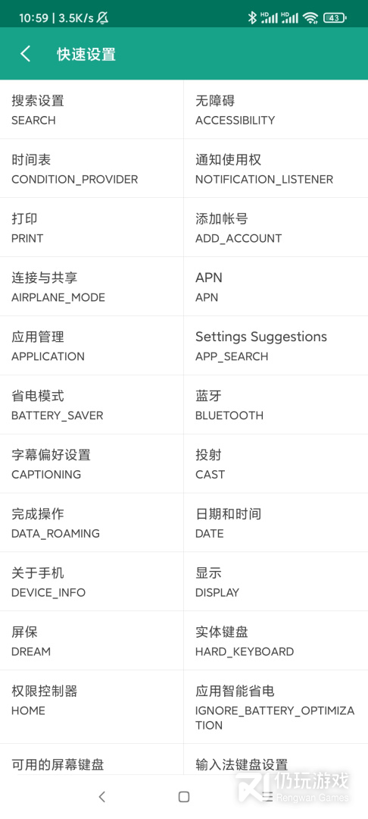Tap the Bluetooth status bar icon
The image size is (368, 819).
coord(252,17)
